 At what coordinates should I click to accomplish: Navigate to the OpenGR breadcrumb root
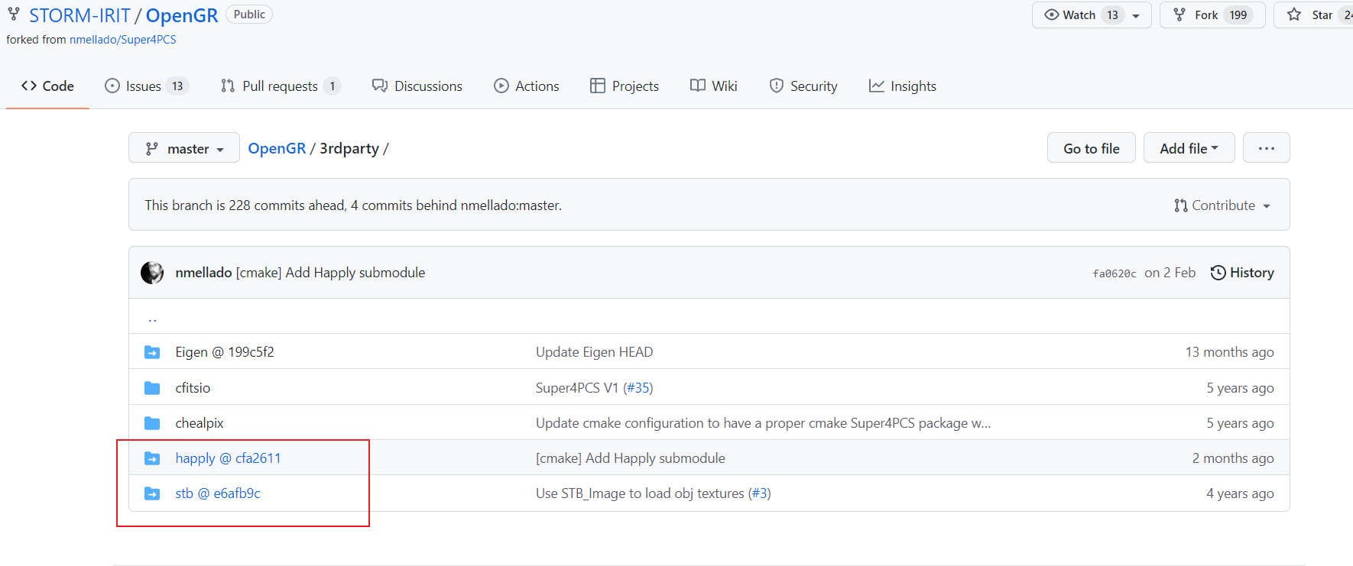277,148
